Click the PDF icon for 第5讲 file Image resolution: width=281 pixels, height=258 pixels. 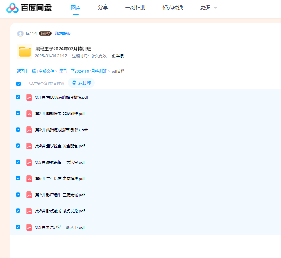29,162
